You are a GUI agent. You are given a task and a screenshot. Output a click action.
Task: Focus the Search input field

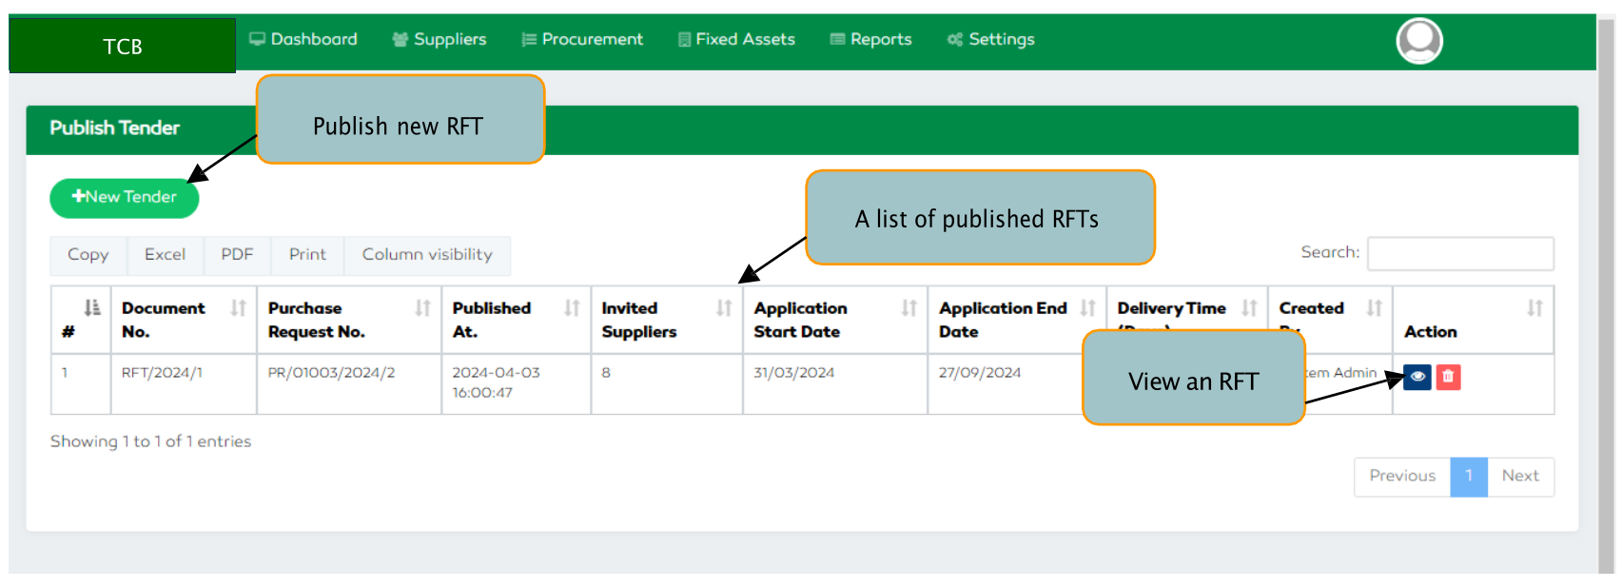(1460, 253)
